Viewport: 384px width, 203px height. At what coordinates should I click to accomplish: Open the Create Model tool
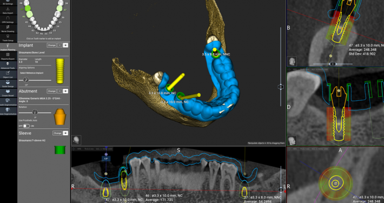[x=8, y=93]
